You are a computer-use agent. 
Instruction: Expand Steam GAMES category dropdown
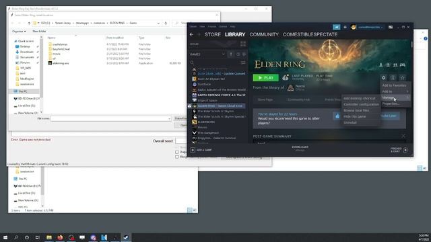[x=223, y=54]
